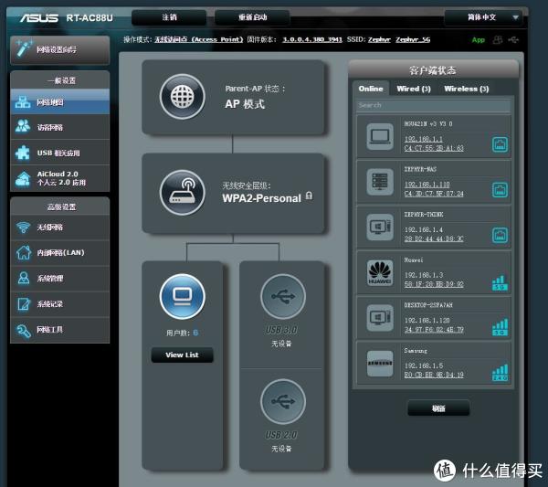Open 网络工具 network tools page

click(59, 329)
